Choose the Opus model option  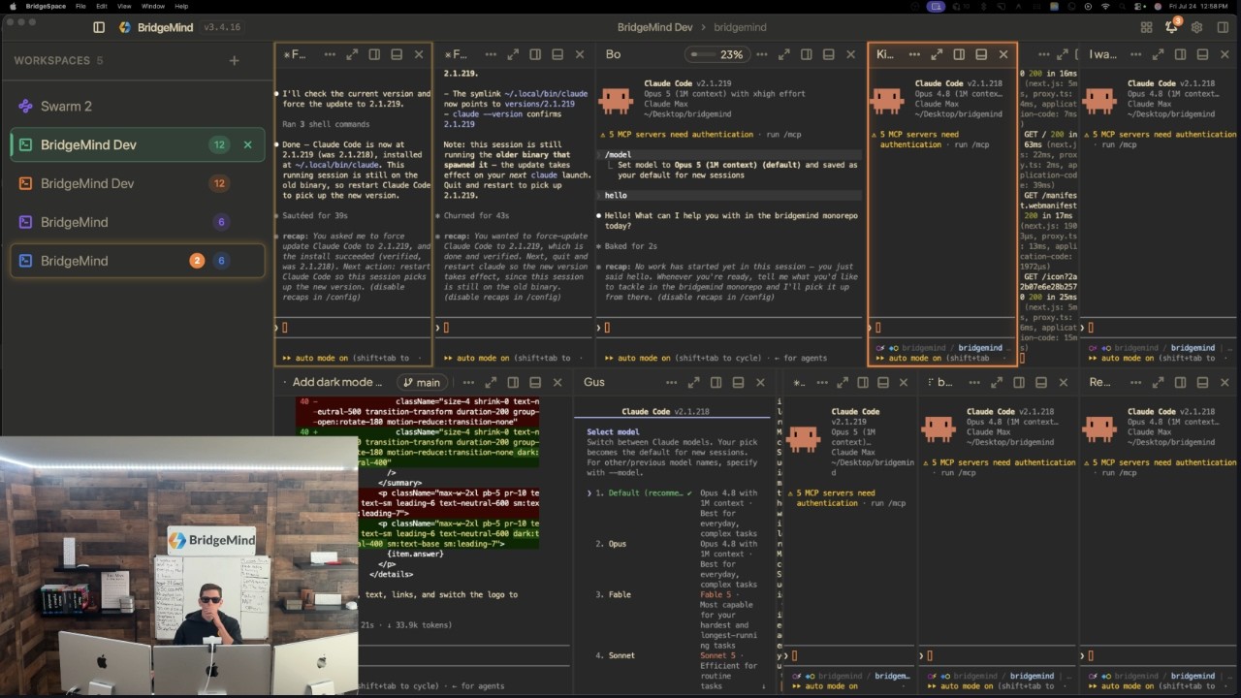(x=617, y=544)
